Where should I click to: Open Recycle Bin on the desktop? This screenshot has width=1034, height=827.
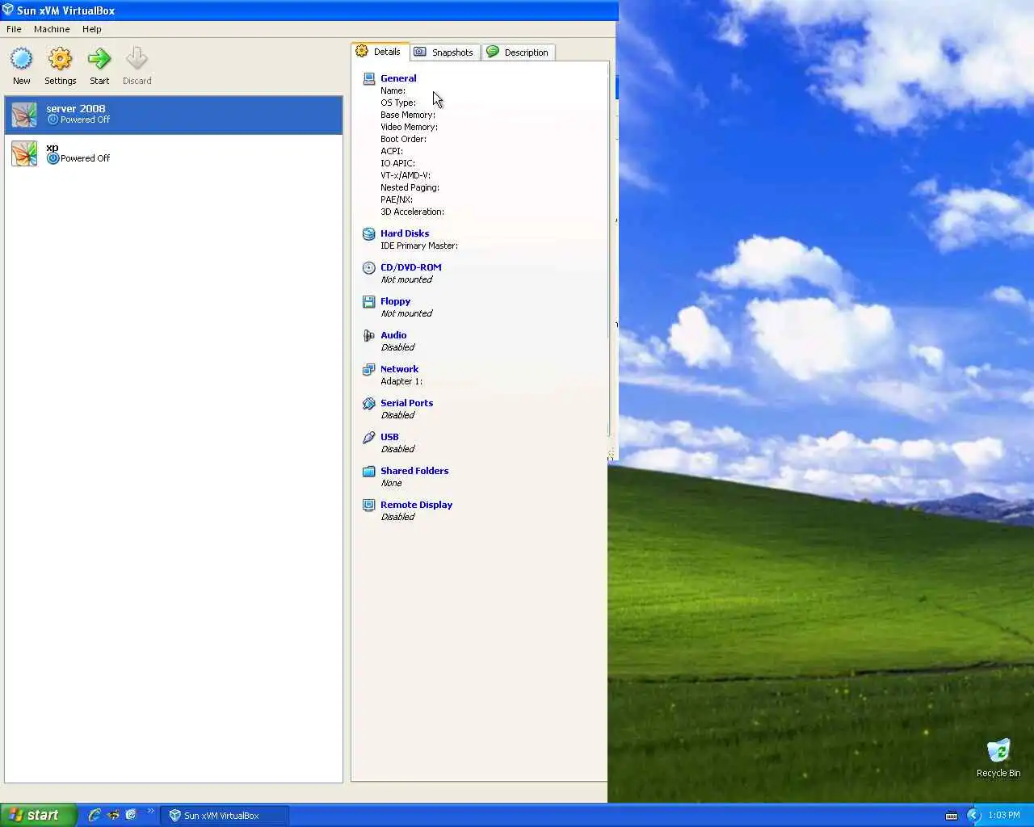pos(998,758)
